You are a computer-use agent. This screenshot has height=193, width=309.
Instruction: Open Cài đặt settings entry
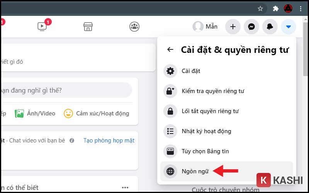pyautogui.click(x=227, y=71)
